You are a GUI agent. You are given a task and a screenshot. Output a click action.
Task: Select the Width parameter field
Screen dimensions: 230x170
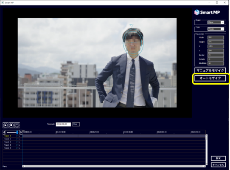[216, 37]
